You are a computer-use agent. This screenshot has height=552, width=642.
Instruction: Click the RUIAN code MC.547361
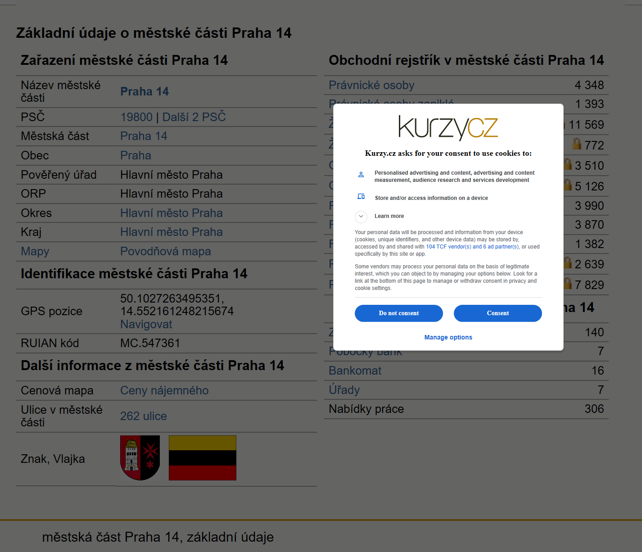click(x=150, y=343)
